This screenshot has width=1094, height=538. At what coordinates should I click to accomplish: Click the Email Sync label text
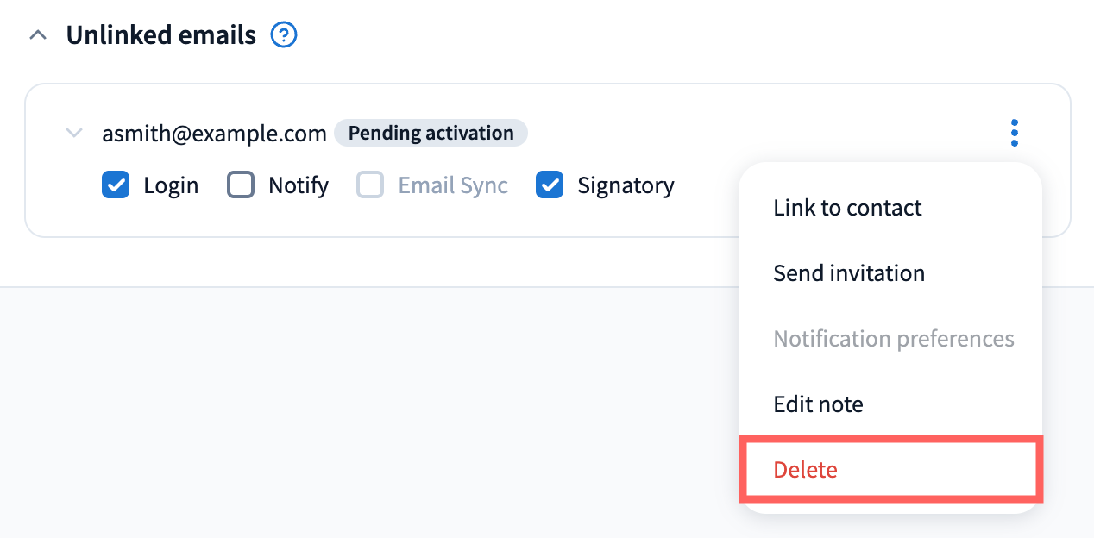(x=453, y=185)
